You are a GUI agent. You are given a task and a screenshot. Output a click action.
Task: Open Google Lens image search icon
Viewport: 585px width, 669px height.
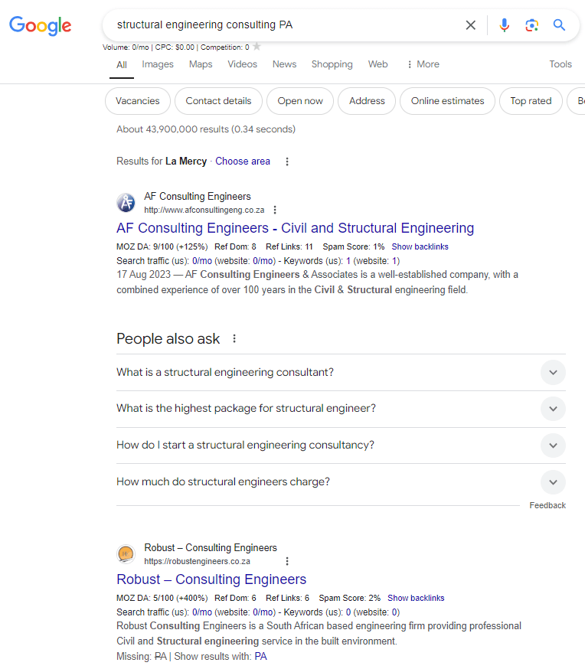(531, 25)
